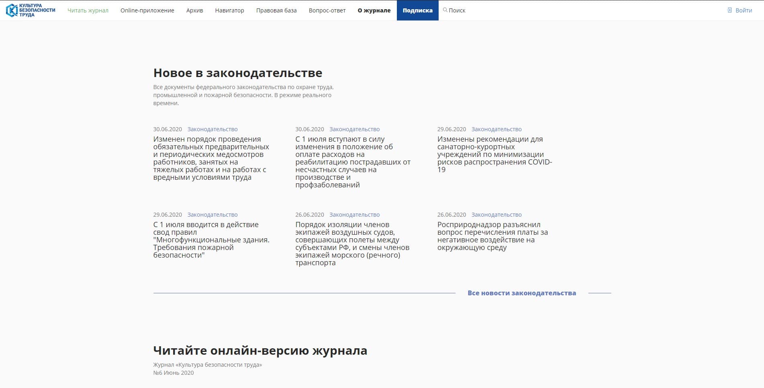Image resolution: width=764 pixels, height=388 pixels.
Task: Click Законодательство tag on экипажей article
Action: pyautogui.click(x=355, y=215)
